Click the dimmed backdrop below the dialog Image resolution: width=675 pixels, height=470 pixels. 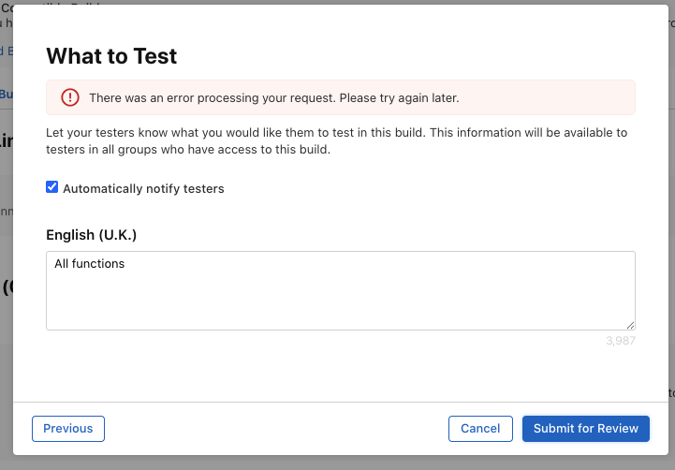click(337, 463)
